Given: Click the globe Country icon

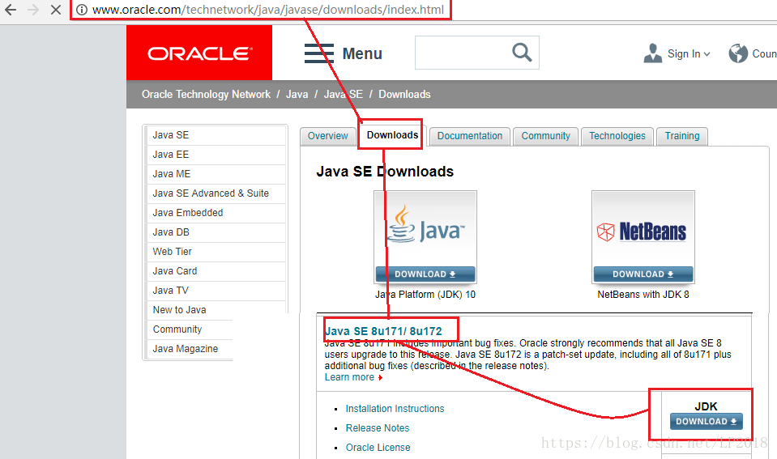Looking at the screenshot, I should click(738, 53).
